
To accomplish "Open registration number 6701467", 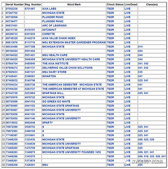I will click(30, 9).
